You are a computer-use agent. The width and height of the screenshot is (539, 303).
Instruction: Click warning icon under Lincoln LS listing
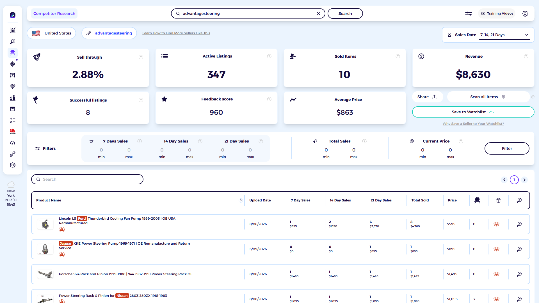(62, 229)
